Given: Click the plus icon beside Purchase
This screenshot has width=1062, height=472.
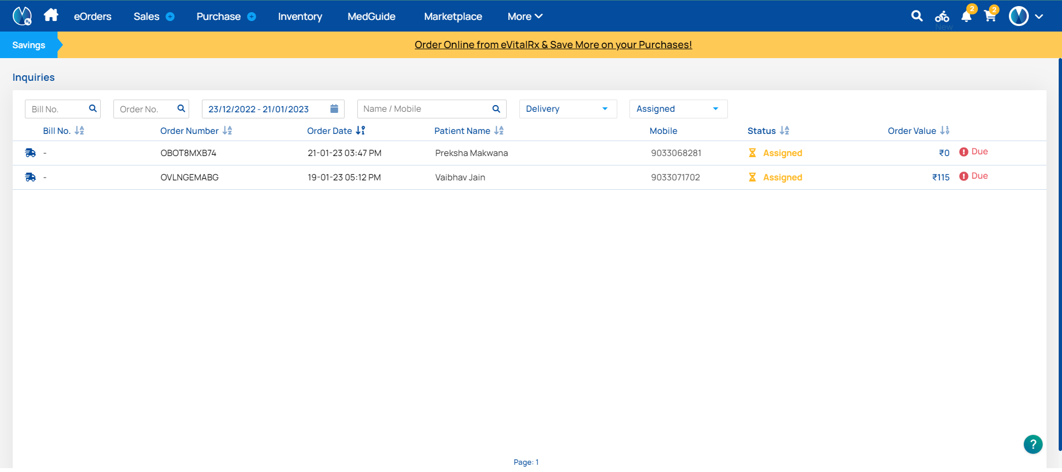Looking at the screenshot, I should (252, 17).
